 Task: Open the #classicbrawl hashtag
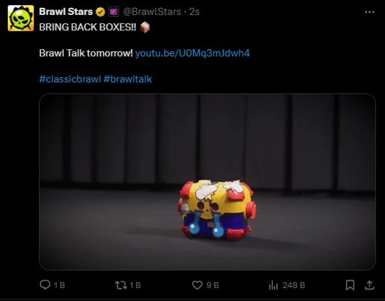70,79
